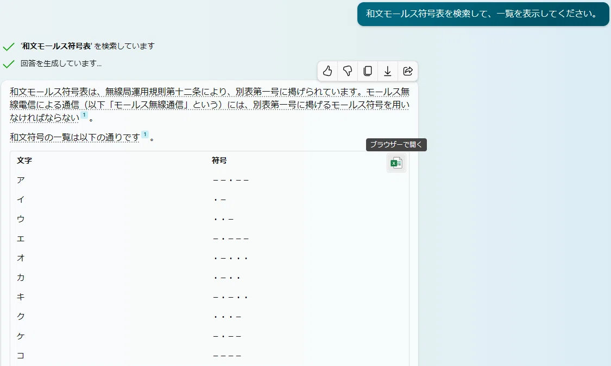
Task: Click Morse code cell in オ row
Action: pos(231,258)
